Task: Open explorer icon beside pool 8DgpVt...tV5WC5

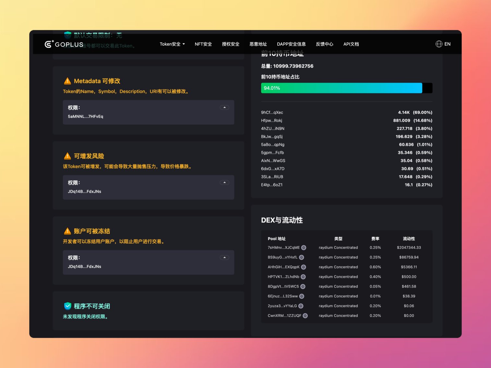Action: (303, 287)
